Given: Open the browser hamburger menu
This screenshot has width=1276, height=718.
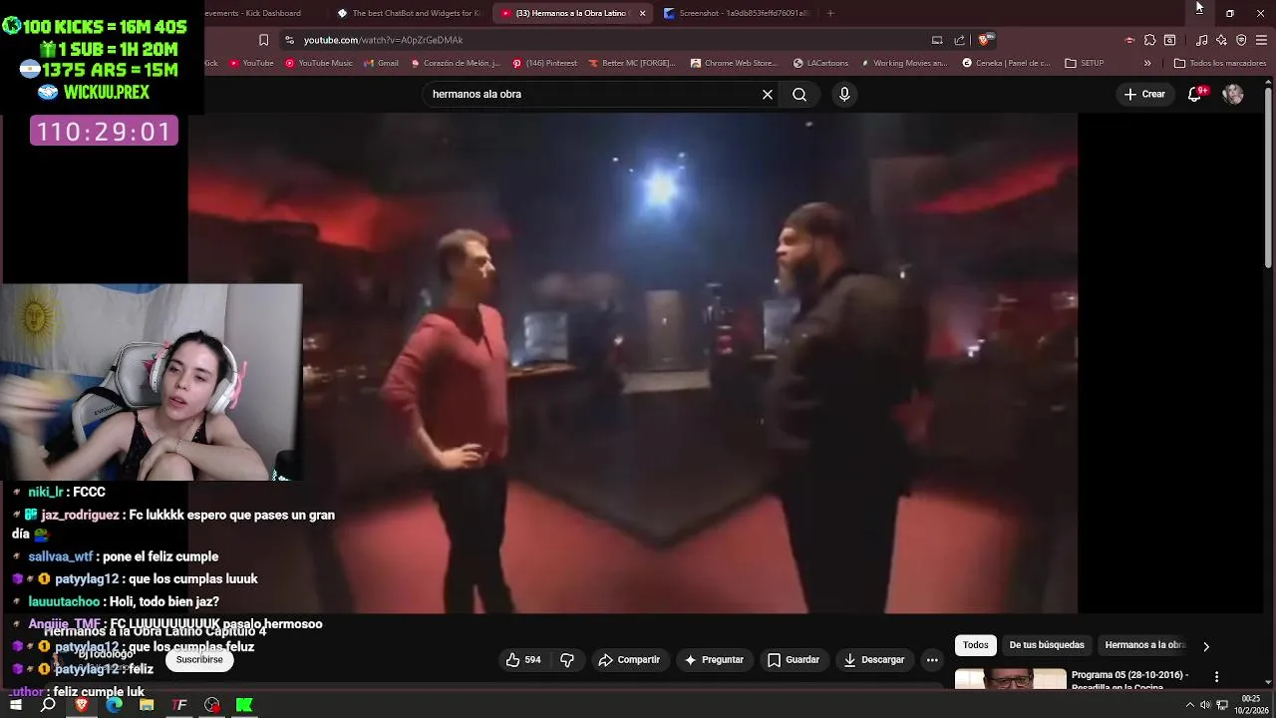Looking at the screenshot, I should [x=1261, y=40].
